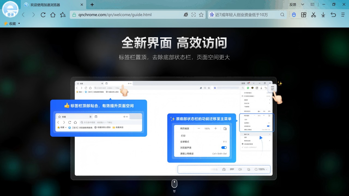Restore recently closed tab
Image resolution: width=349 pixels, height=196 pixels.
[x=333, y=15]
